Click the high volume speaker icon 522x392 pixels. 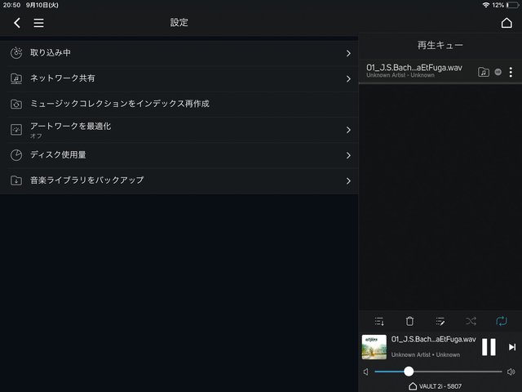click(511, 372)
